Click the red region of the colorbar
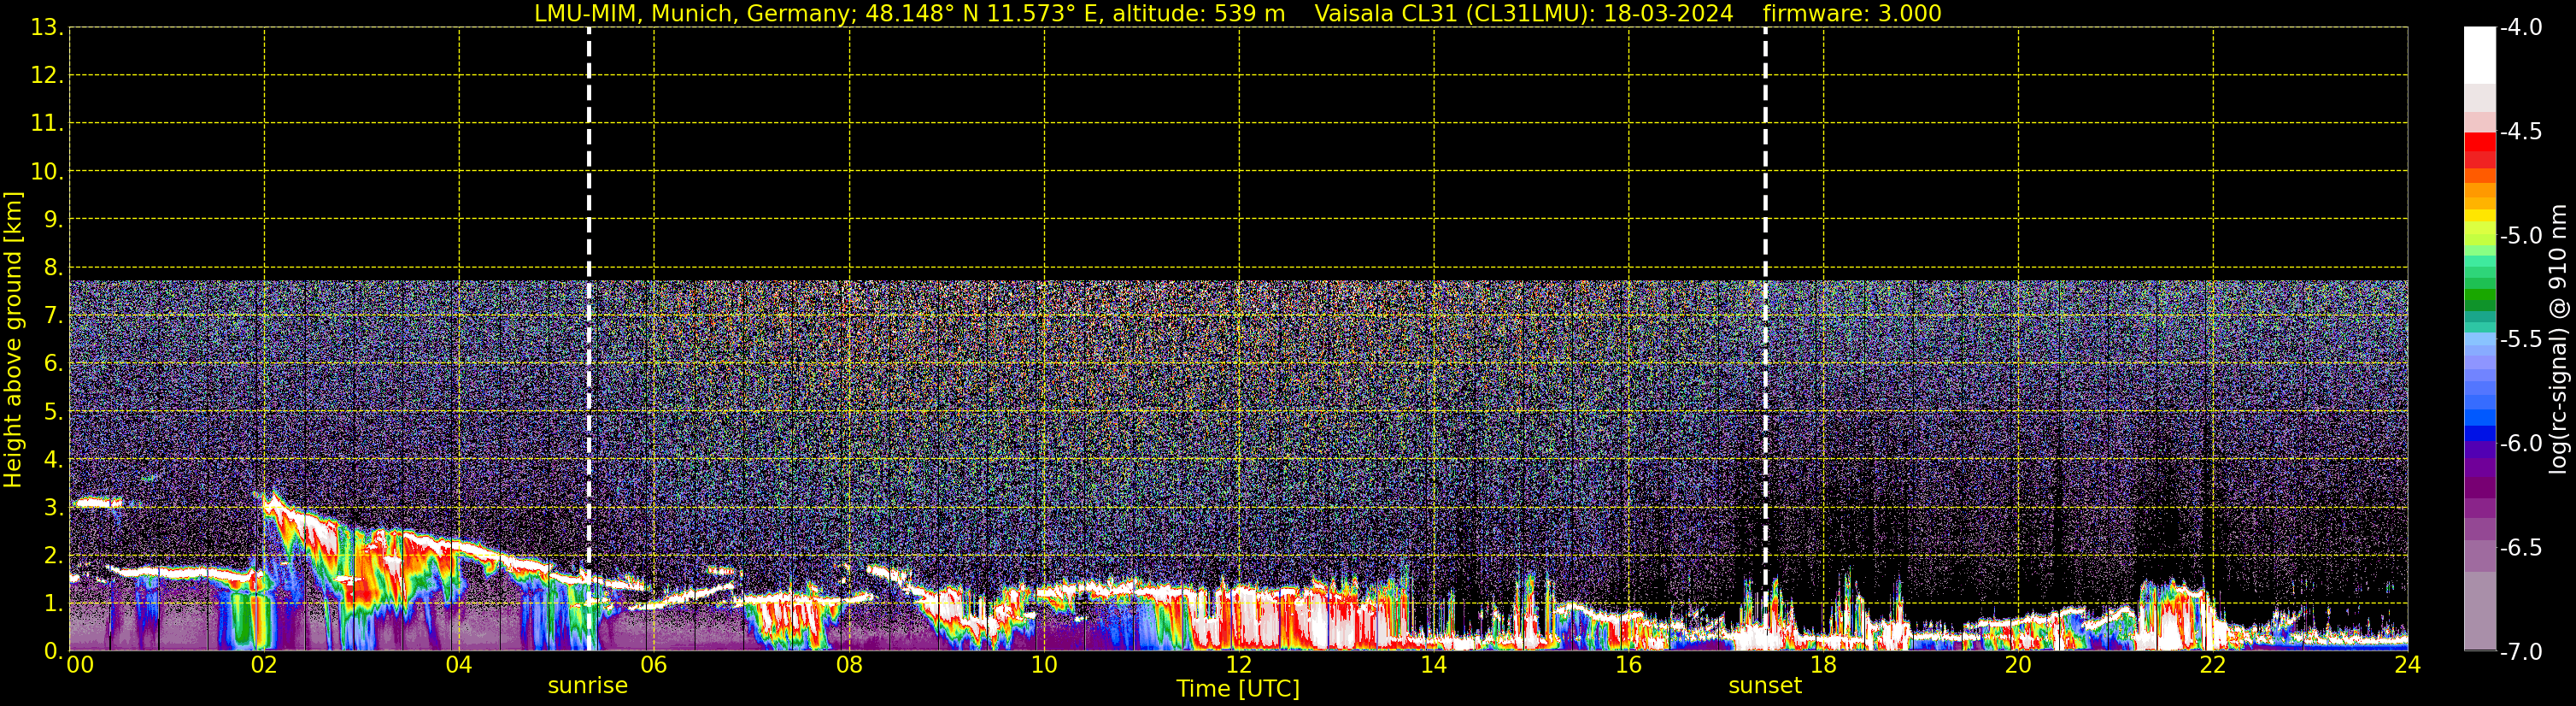 2480,150
